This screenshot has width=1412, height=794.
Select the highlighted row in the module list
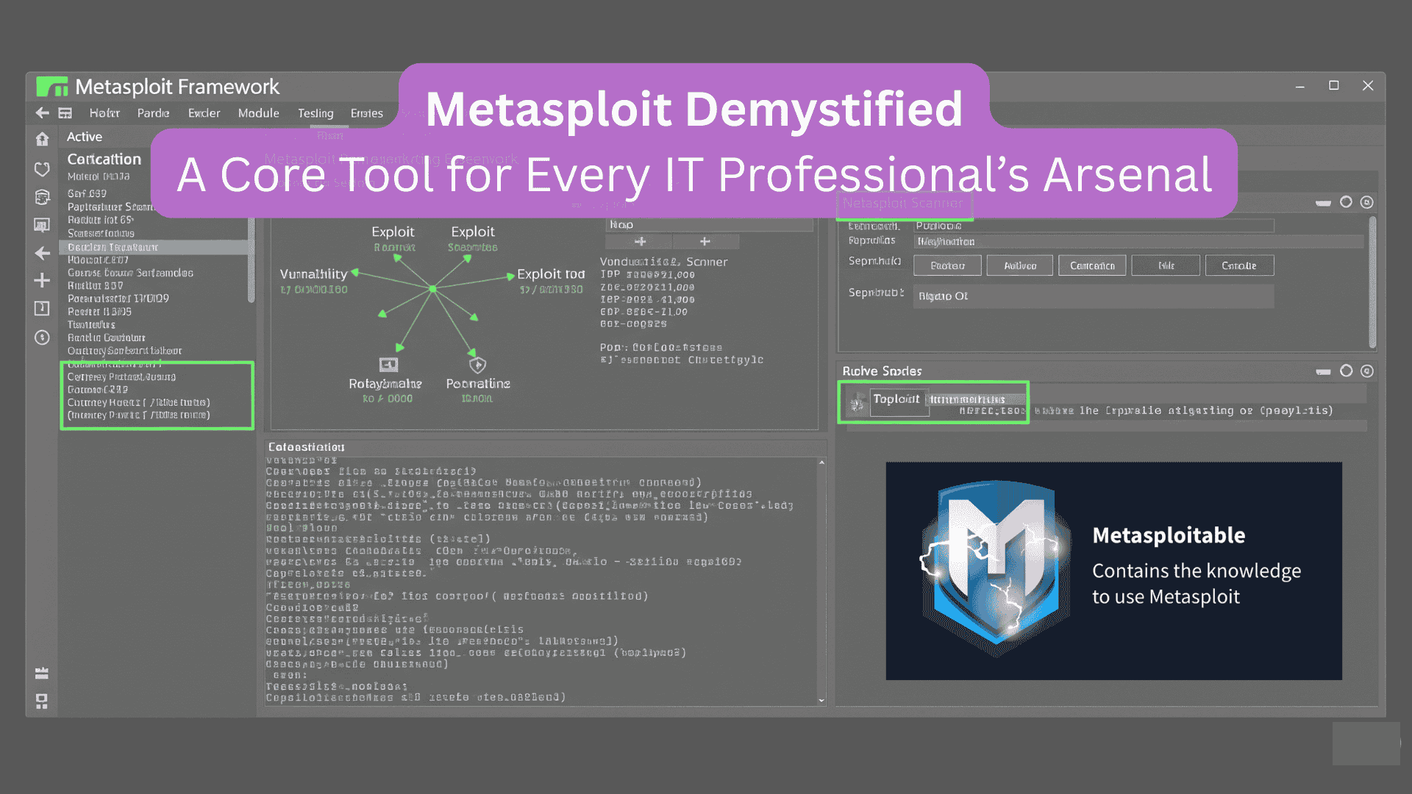click(153, 247)
